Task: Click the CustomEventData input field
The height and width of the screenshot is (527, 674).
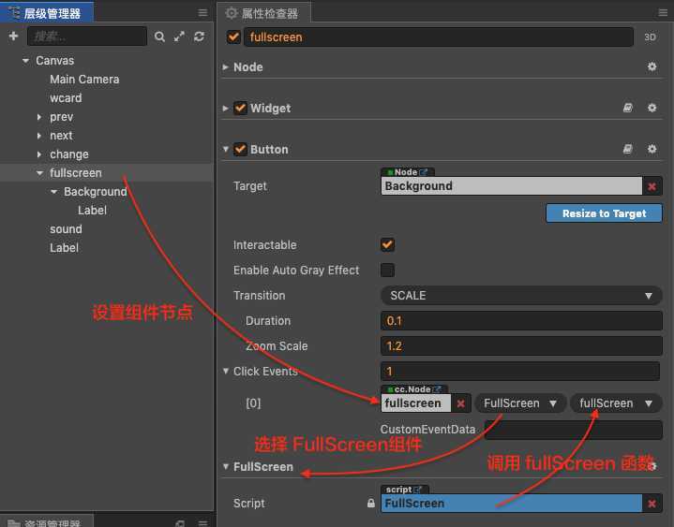Action: click(574, 429)
